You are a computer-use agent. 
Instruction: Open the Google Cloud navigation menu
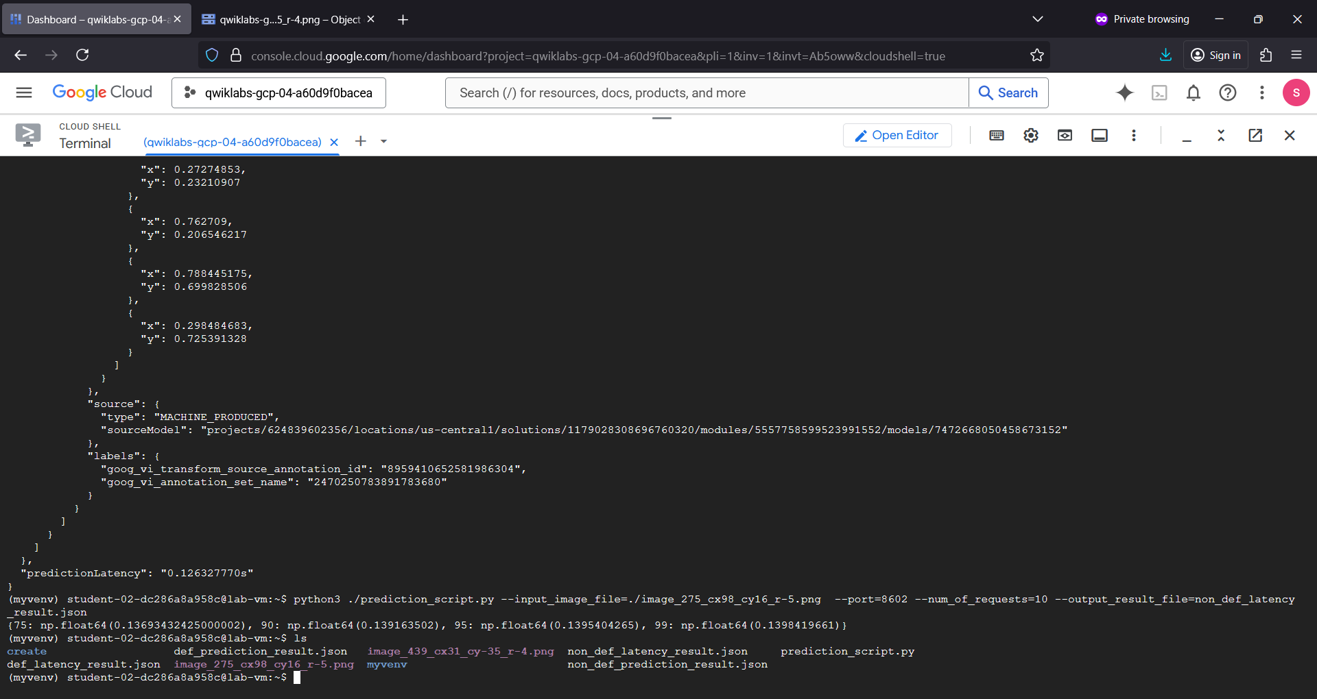tap(24, 93)
